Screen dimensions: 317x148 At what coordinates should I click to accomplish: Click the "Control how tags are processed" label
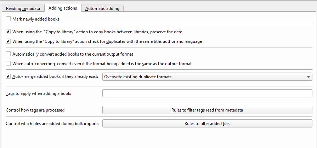coord(36,110)
